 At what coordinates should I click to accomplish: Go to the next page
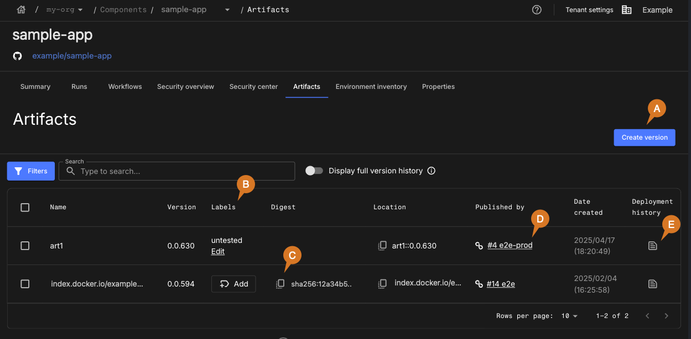[667, 316]
